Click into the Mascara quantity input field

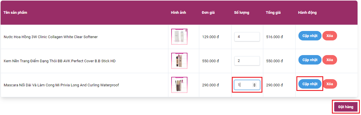click(244, 85)
